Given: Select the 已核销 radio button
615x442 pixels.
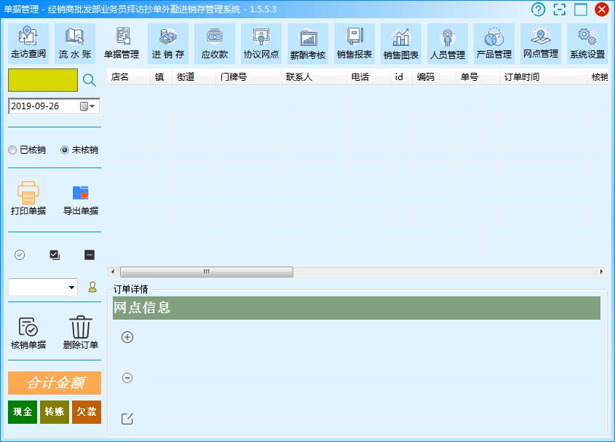Looking at the screenshot, I should click(x=27, y=150).
